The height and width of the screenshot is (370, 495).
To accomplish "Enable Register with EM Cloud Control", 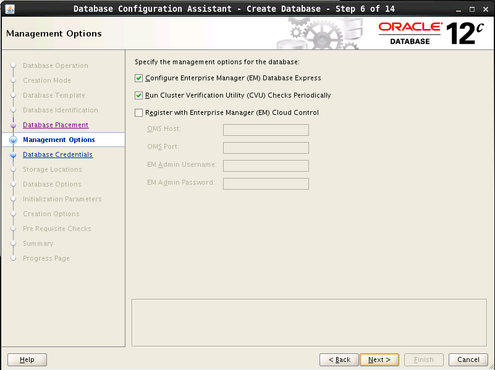I will [138, 113].
